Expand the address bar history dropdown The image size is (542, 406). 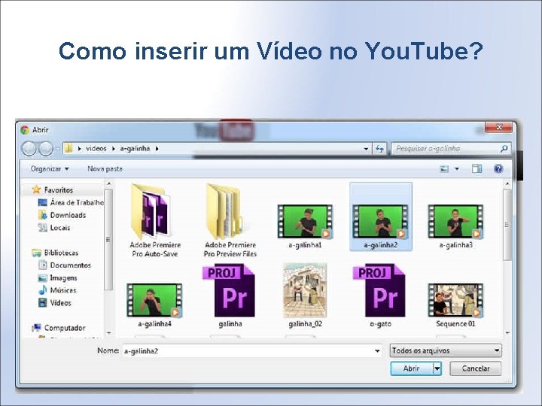tap(366, 149)
